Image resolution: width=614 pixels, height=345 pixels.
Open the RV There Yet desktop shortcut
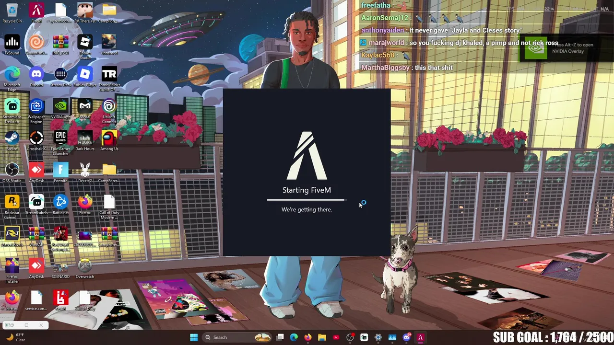pyautogui.click(x=85, y=13)
